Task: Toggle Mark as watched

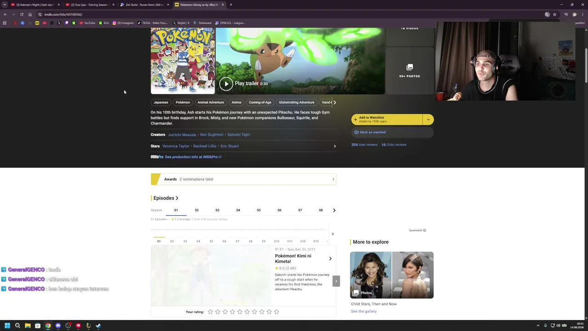Action: click(x=392, y=132)
